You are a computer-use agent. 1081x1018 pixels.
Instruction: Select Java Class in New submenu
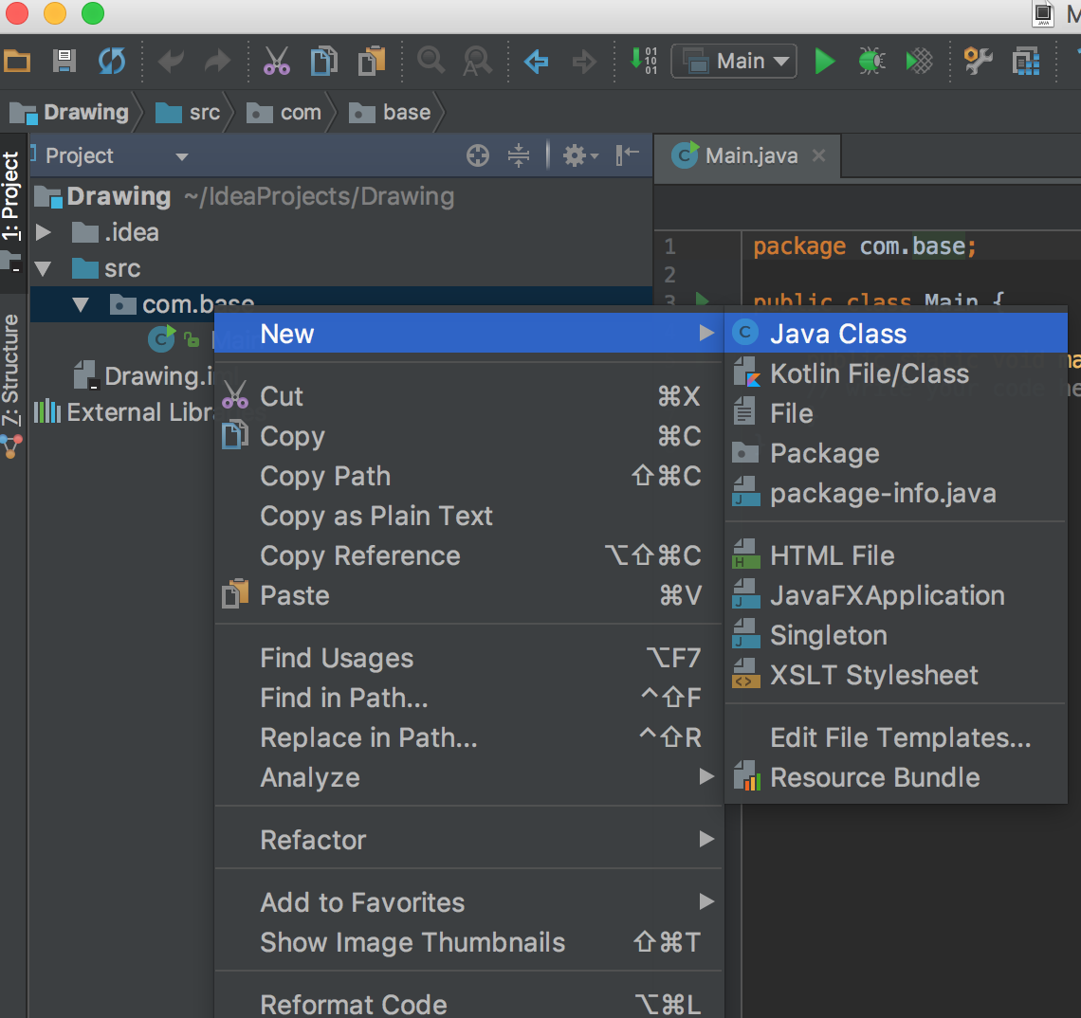pyautogui.click(x=896, y=334)
